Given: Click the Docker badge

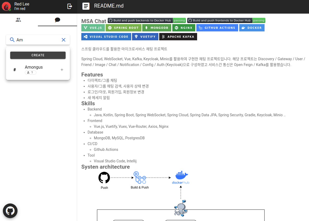Looking at the screenshot, I should click(252, 28).
